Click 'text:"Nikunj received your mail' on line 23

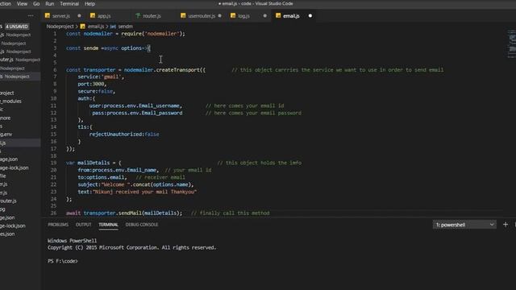coord(123,192)
